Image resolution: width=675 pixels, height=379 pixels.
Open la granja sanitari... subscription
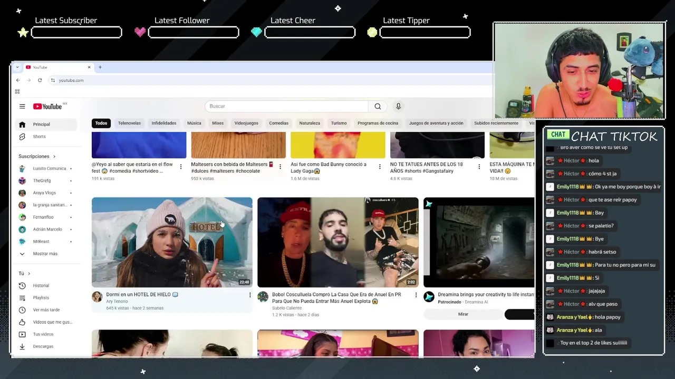point(46,205)
